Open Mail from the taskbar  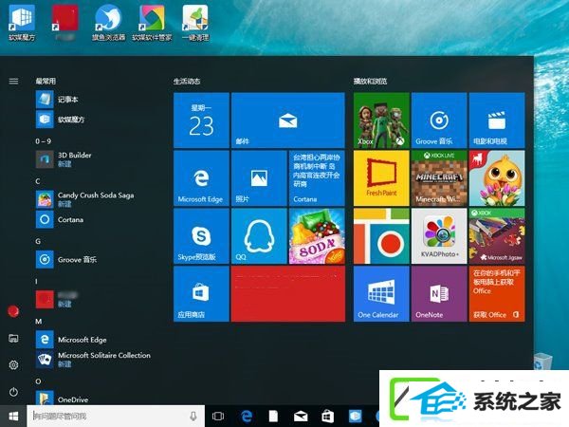301,417
